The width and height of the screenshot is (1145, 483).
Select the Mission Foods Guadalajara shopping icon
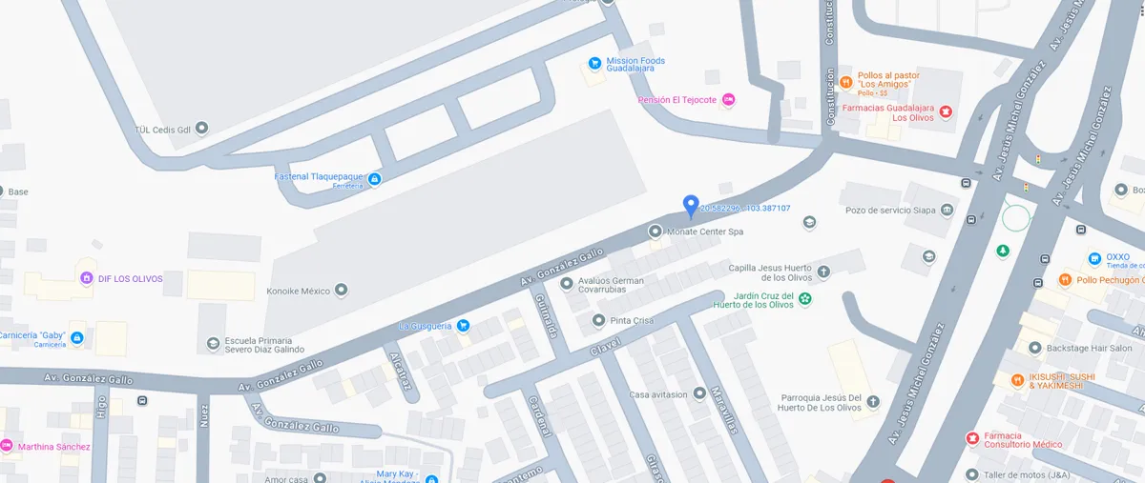click(x=594, y=63)
